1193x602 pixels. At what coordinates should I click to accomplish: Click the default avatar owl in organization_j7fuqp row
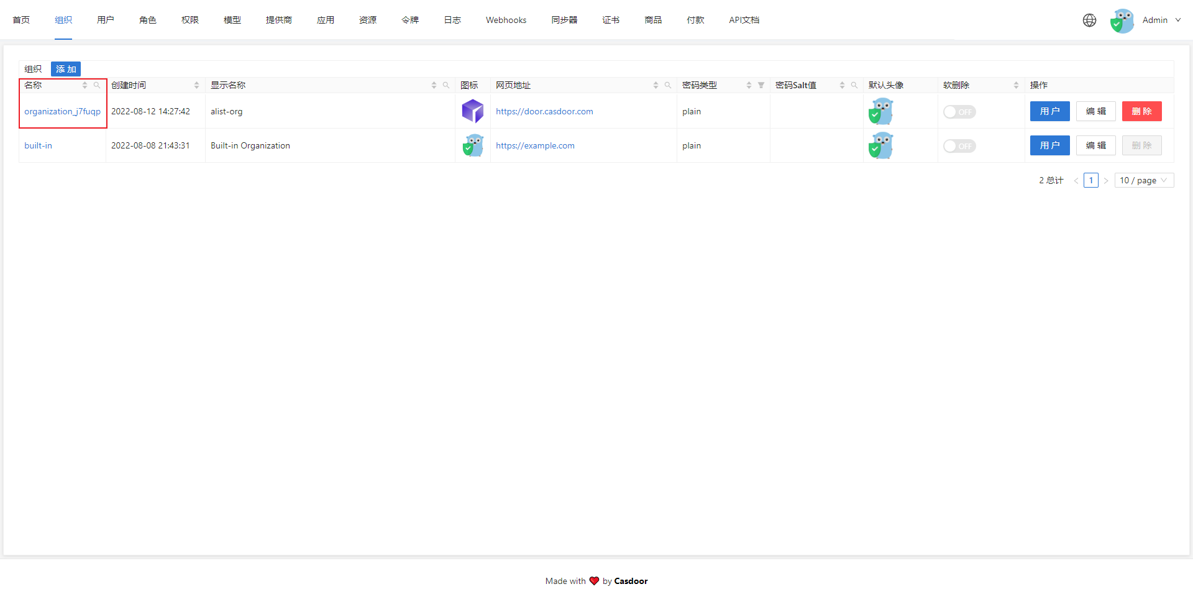[x=881, y=111]
